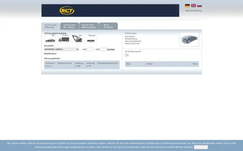
Task: Select the TRAILER catalog icon
Action: click(x=90, y=38)
